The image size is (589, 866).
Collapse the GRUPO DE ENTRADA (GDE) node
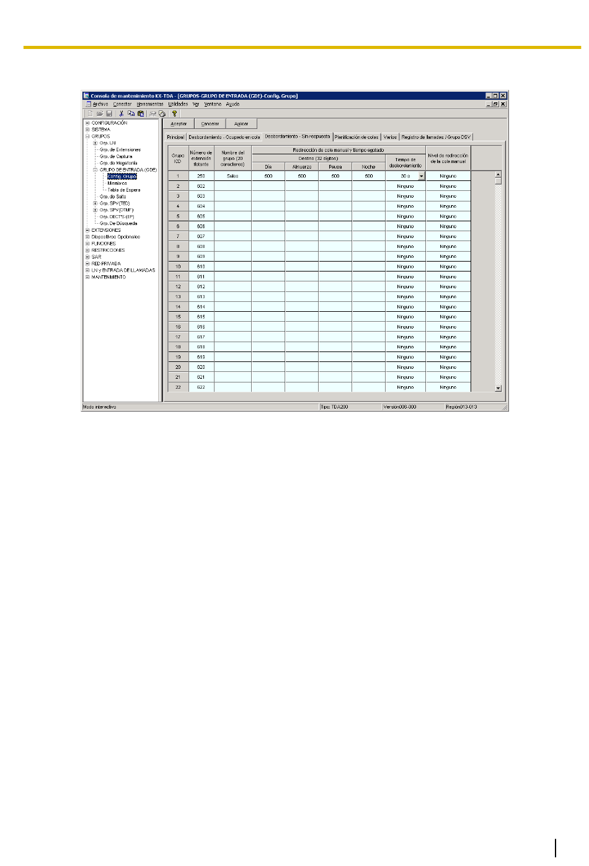click(x=95, y=170)
